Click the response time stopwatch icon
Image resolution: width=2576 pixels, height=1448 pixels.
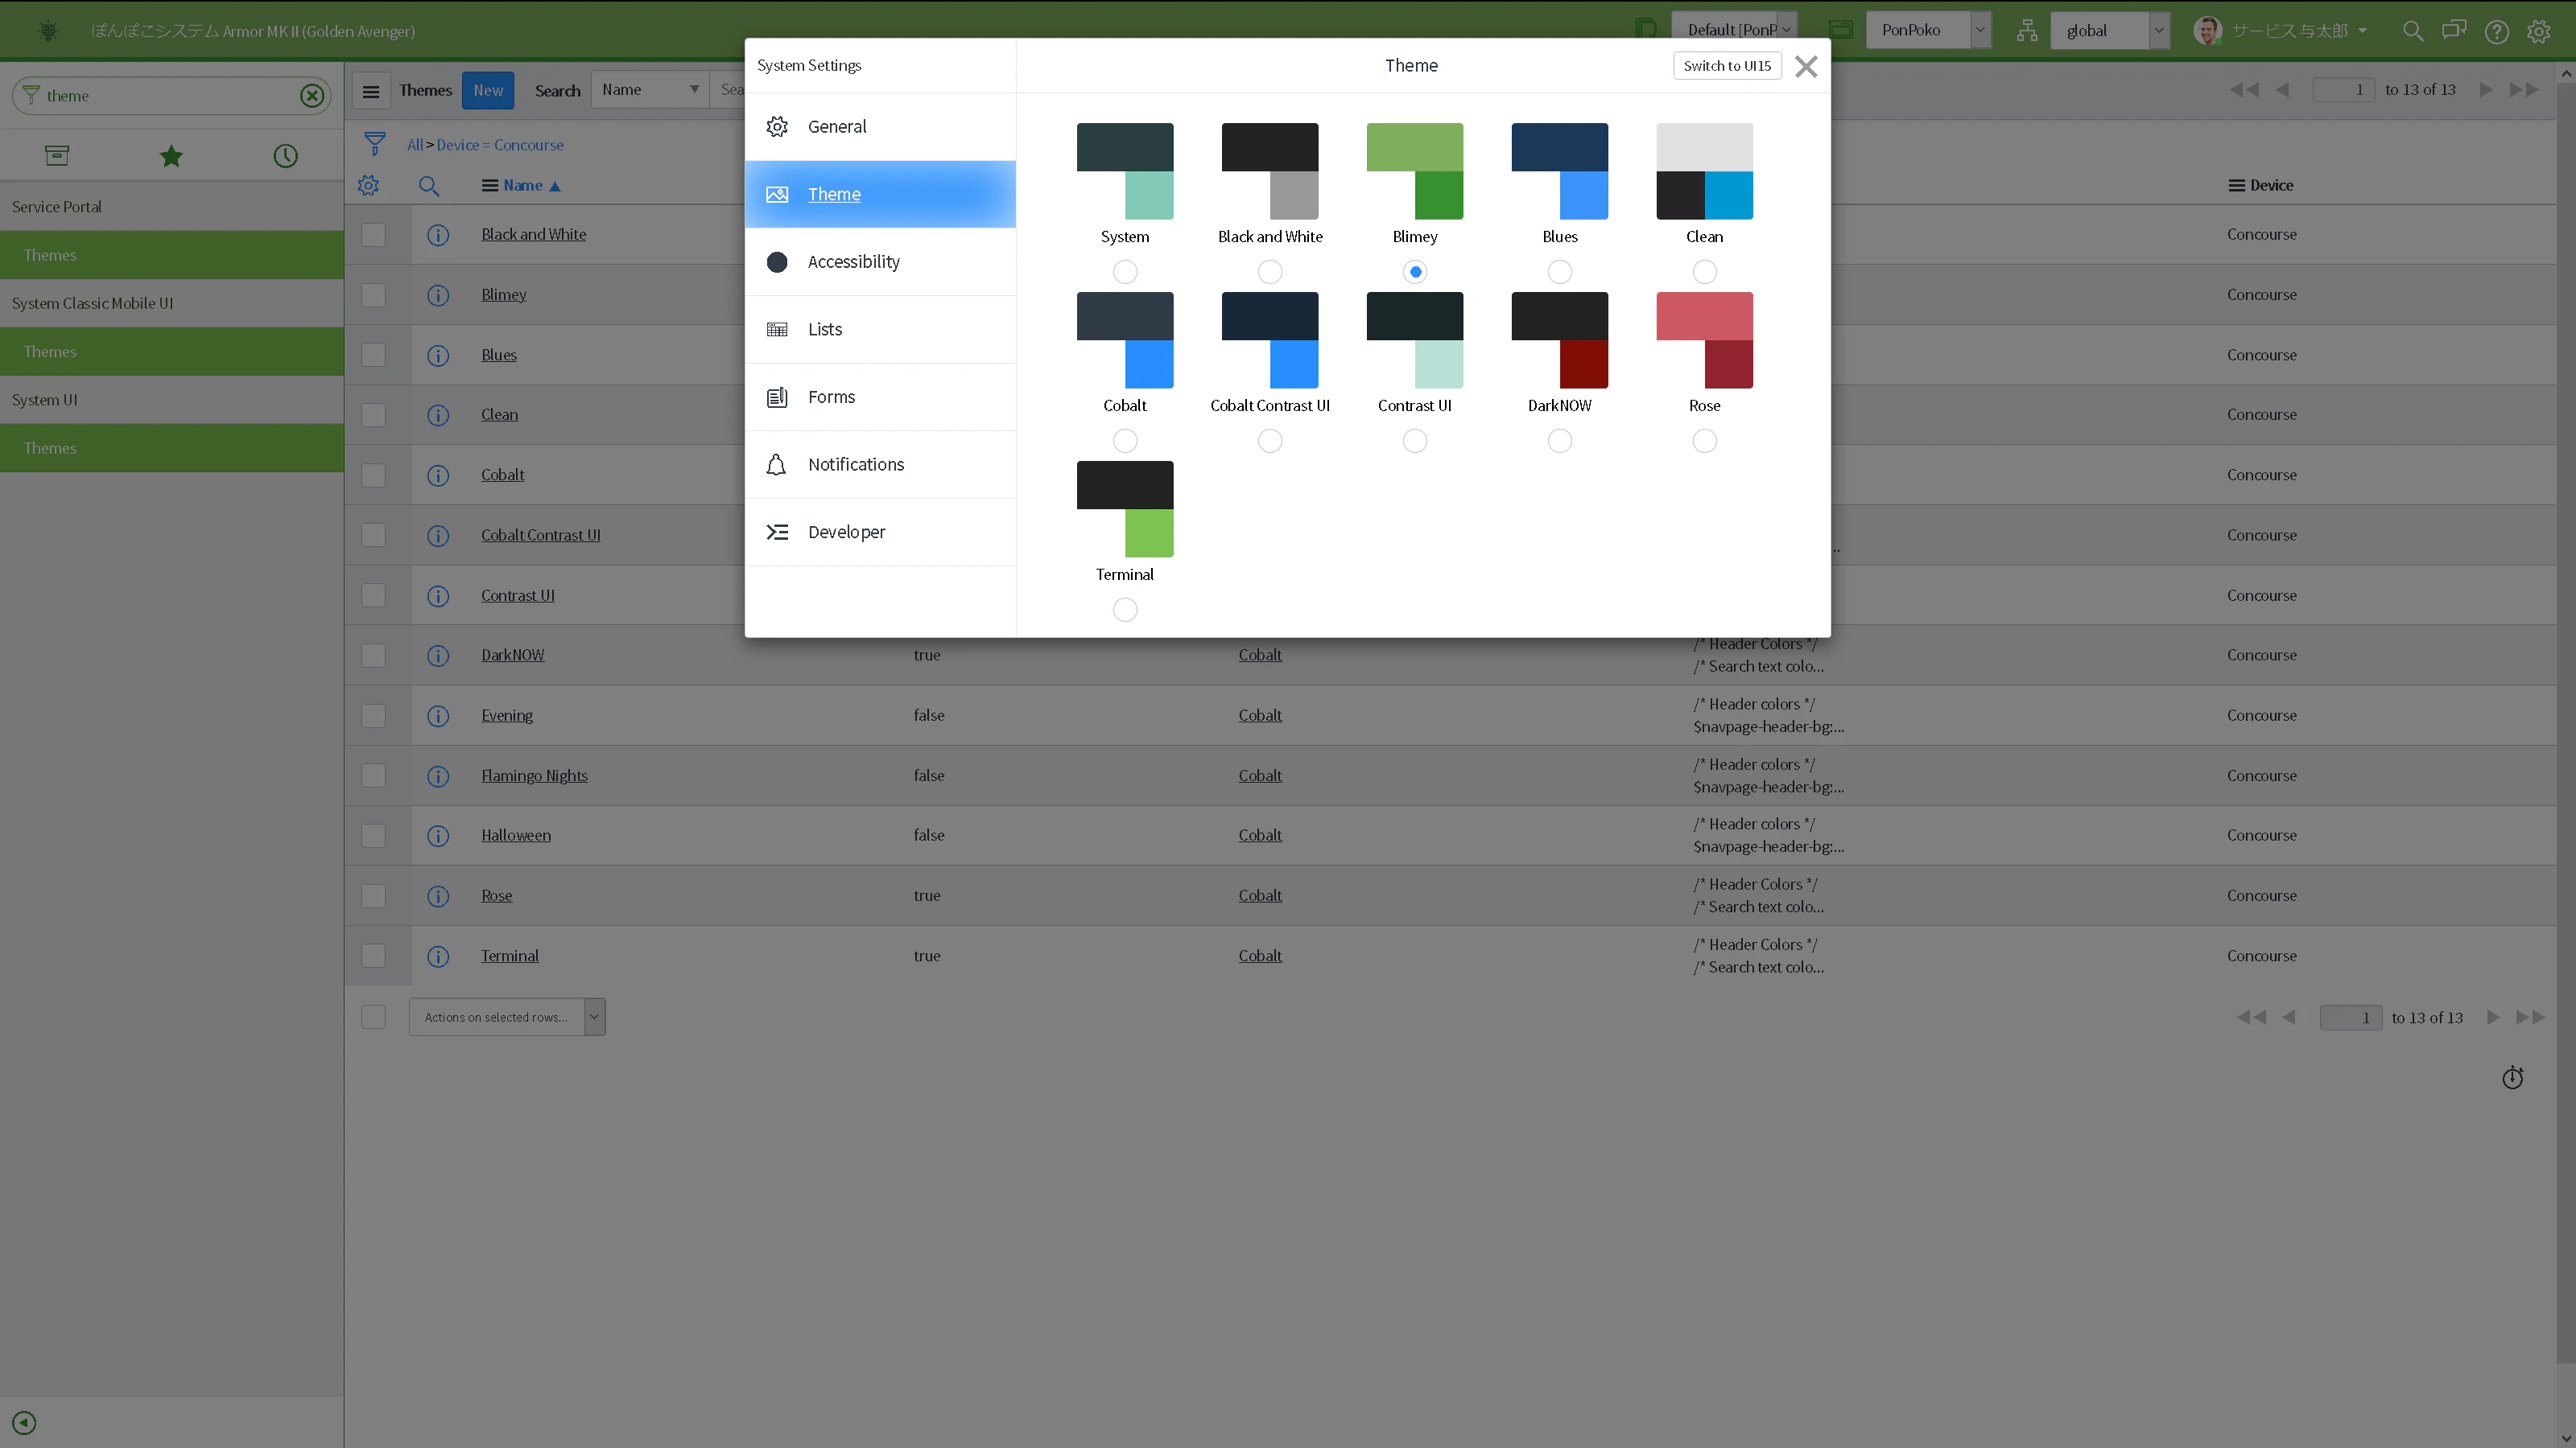coord(2513,1077)
